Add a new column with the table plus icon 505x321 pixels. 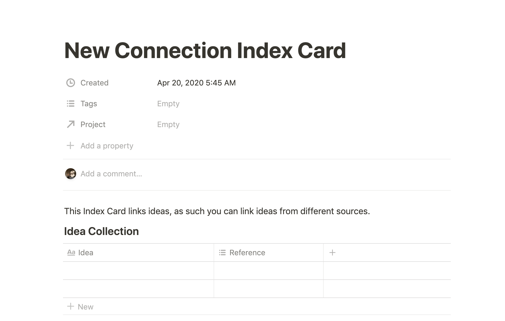pyautogui.click(x=332, y=253)
